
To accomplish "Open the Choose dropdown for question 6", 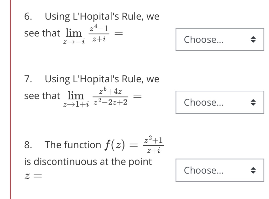I will [220, 39].
